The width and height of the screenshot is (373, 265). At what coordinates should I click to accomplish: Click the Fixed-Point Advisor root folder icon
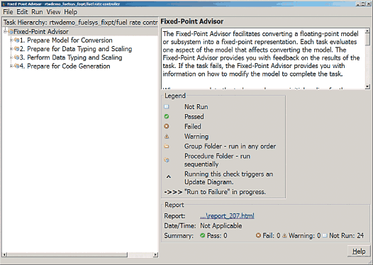[x=11, y=32]
